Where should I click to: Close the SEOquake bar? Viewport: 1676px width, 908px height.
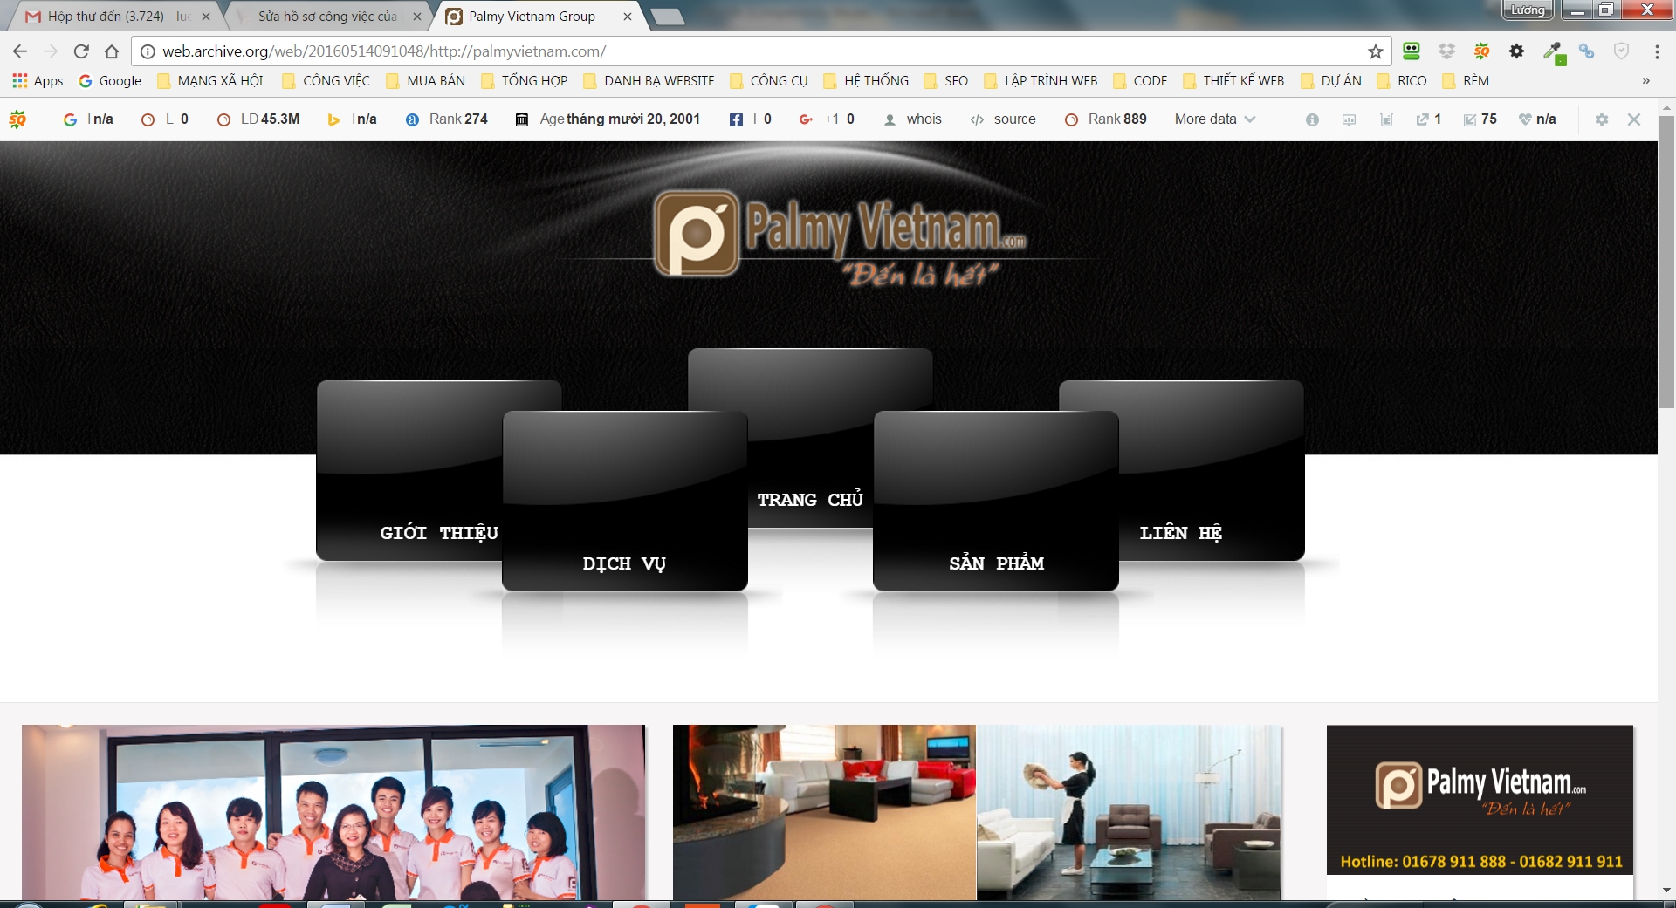pos(1634,119)
